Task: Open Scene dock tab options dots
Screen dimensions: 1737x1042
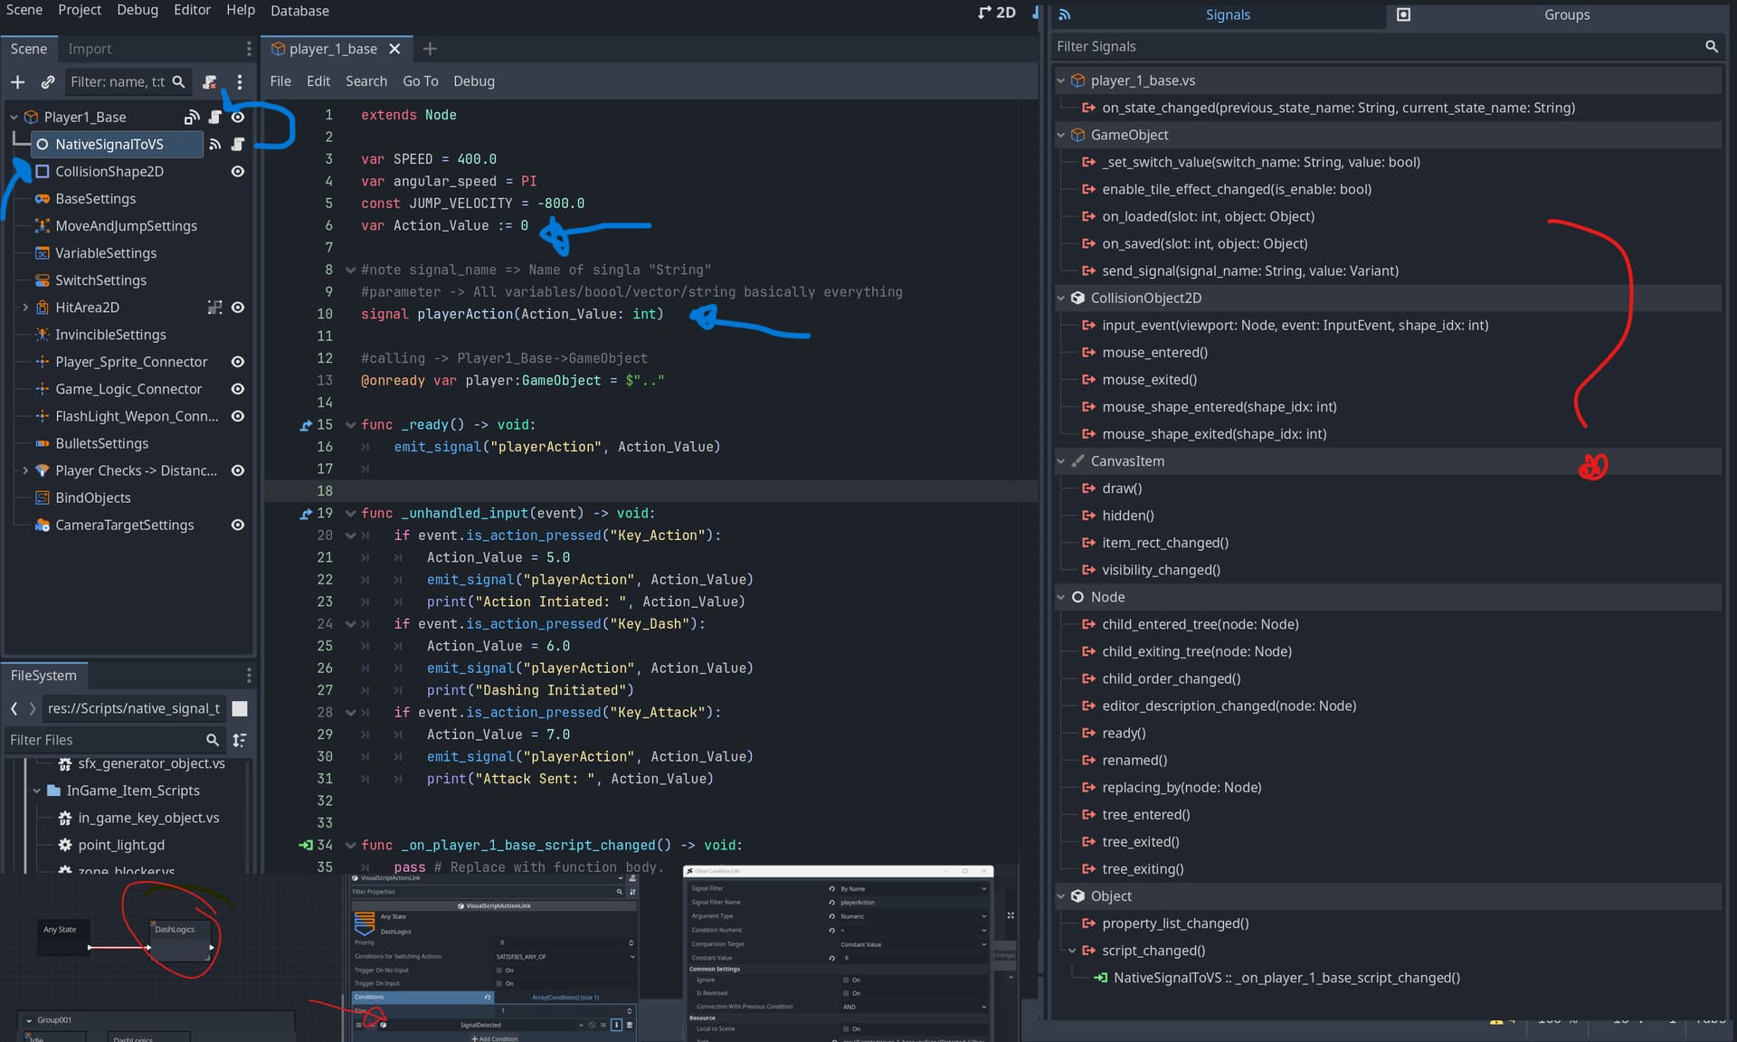Action: [249, 49]
